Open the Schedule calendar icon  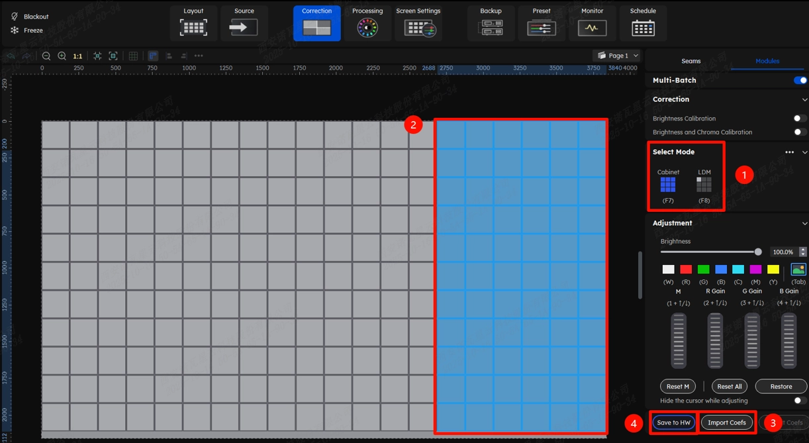[643, 28]
